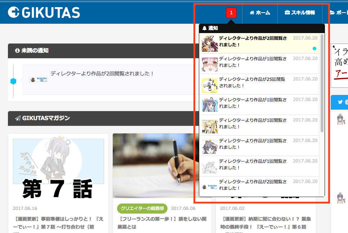Click the kimono character thumbnail in notifications
This screenshot has width=348, height=233.
210,44
